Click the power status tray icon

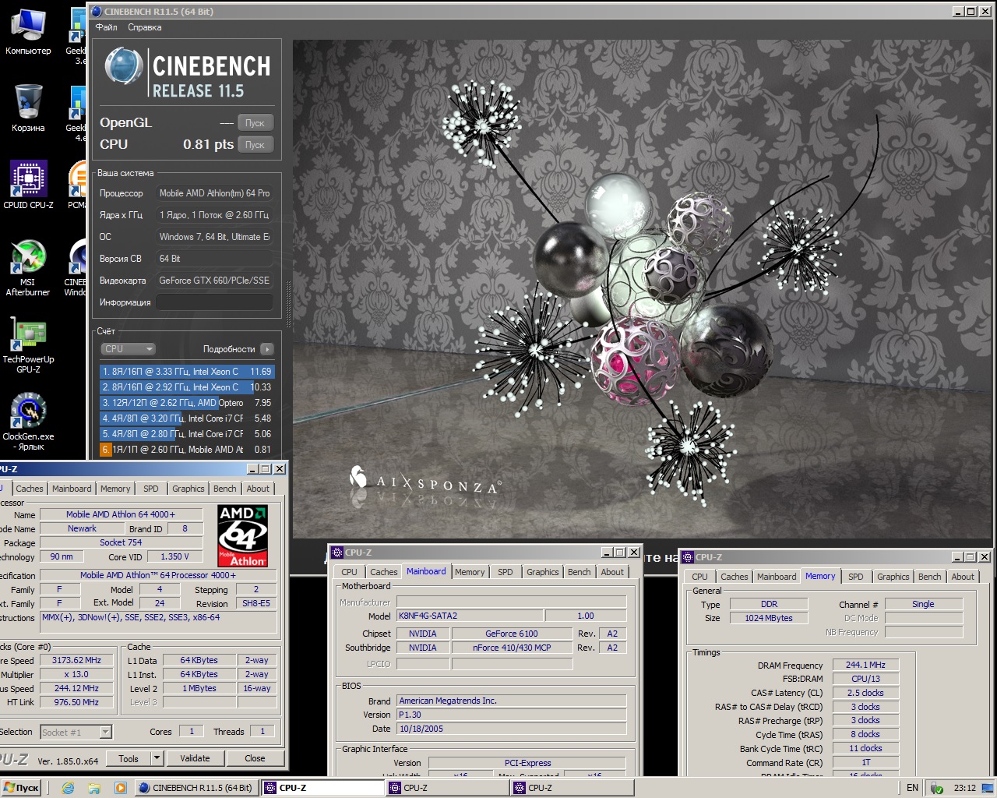936,788
